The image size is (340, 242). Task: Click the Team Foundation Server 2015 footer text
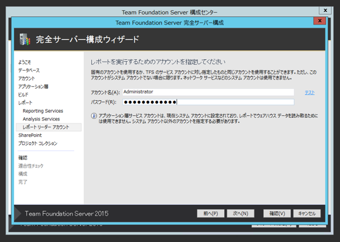tap(67, 214)
